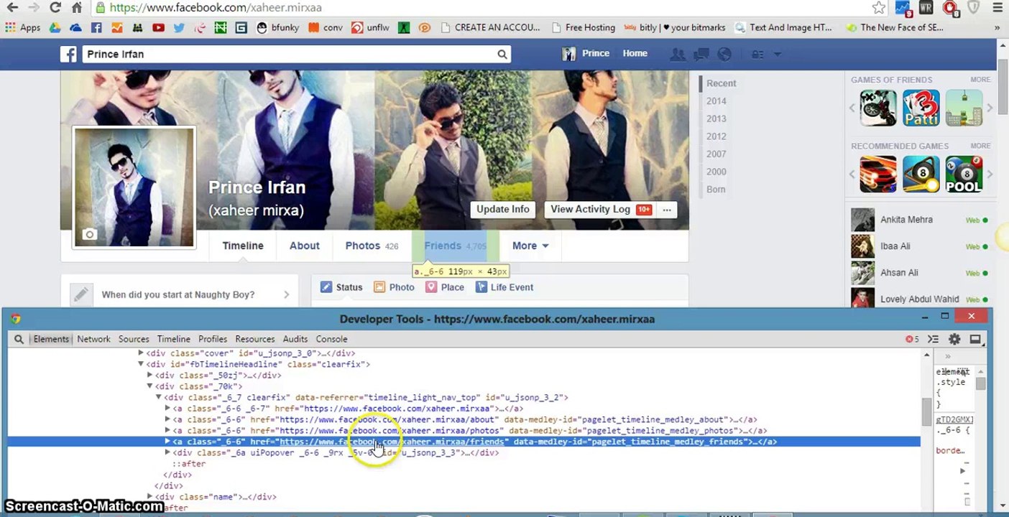The width and height of the screenshot is (1009, 517).
Task: Collapse the div class="_70k" node
Action: (149, 386)
